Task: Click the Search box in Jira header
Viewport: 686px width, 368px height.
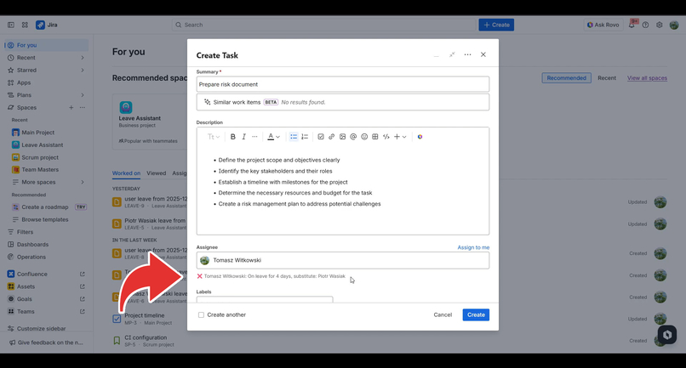Action: coord(324,25)
